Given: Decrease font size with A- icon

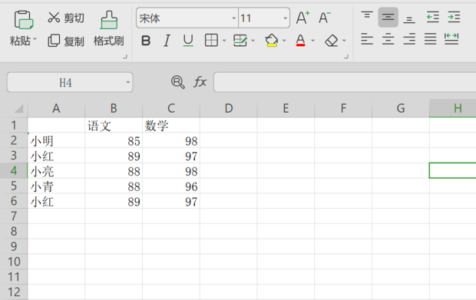Looking at the screenshot, I should pyautogui.click(x=325, y=18).
